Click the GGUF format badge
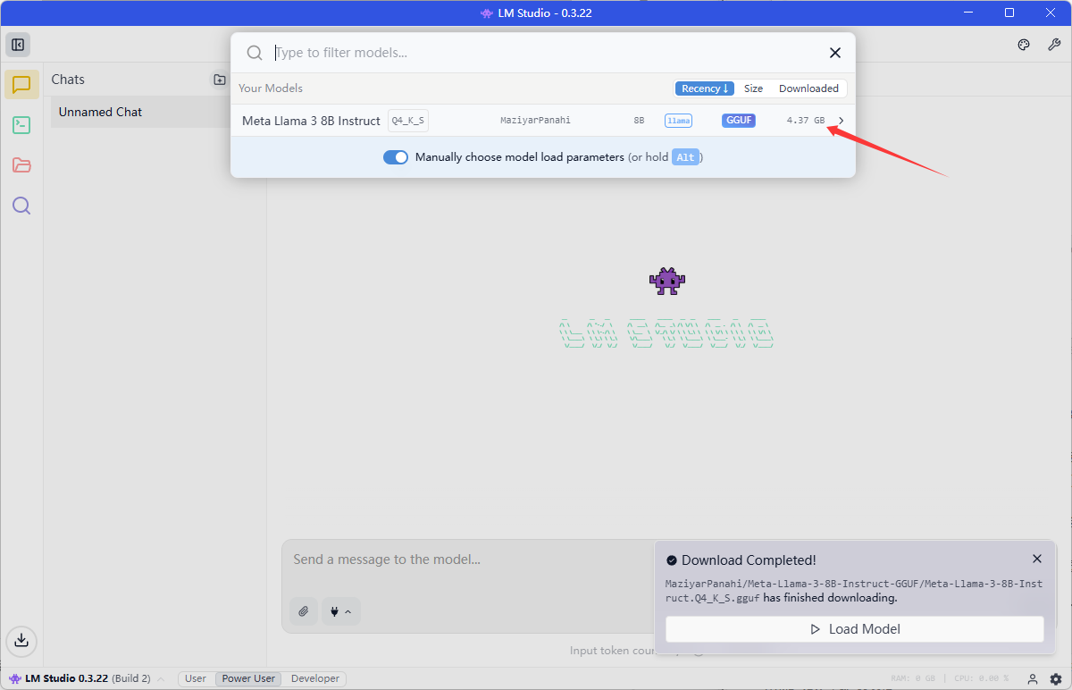Image resolution: width=1072 pixels, height=690 pixels. tap(739, 121)
